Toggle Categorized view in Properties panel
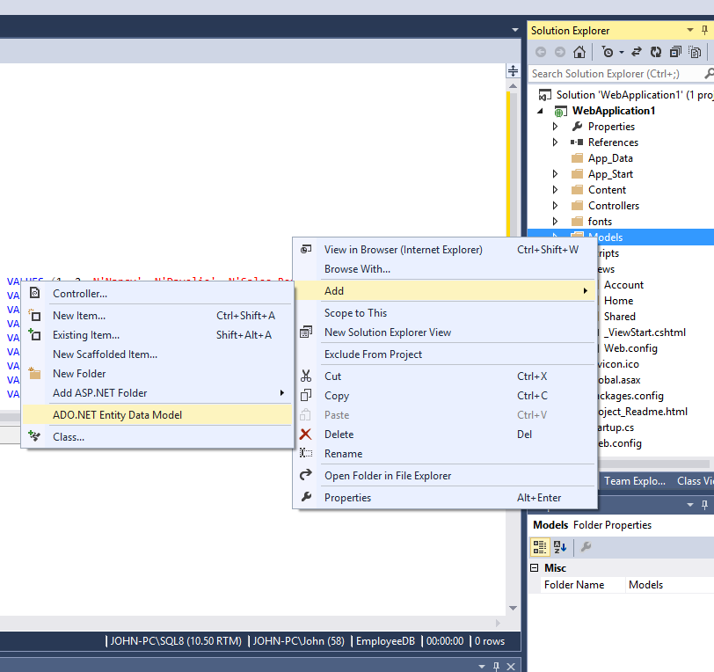The image size is (714, 672). coord(541,547)
